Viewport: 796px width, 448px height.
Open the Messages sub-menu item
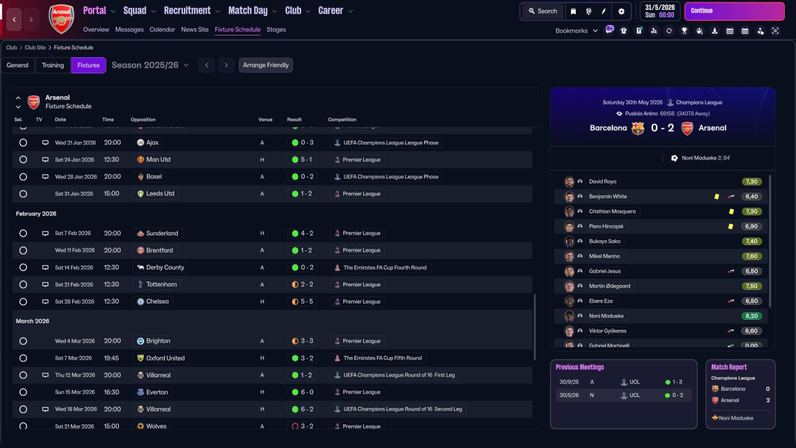tap(129, 30)
